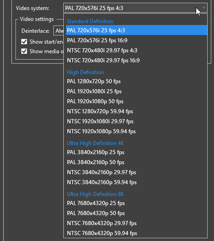Image resolution: width=214 pixels, height=241 pixels.
Task: Choose NTSC 7680x4320p 29.97 fps
Action: pos(137,223)
